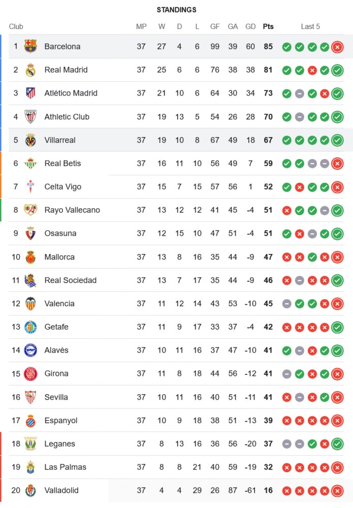Click the Girona club crest icon

point(30,373)
